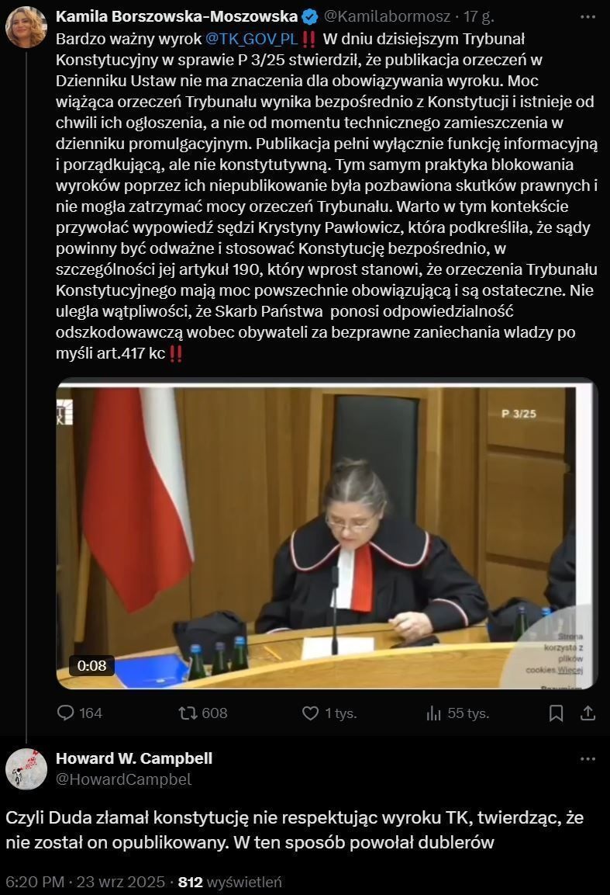Click the blue verified badge next to Kamila's name
The height and width of the screenshot is (895, 610).
tap(309, 17)
